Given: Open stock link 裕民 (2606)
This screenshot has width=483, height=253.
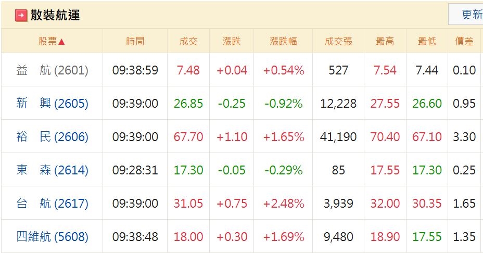Looking at the screenshot, I should pyautogui.click(x=52, y=137).
